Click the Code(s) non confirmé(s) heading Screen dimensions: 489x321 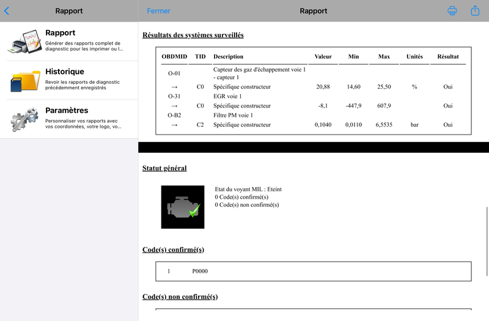tap(180, 297)
